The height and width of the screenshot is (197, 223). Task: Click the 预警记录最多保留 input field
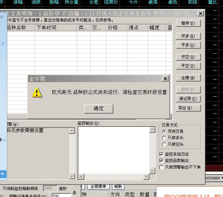point(61,195)
